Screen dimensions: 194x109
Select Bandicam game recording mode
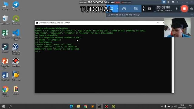124,8
